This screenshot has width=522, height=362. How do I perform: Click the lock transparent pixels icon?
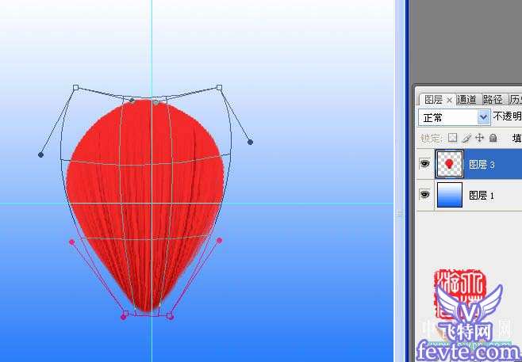click(455, 138)
